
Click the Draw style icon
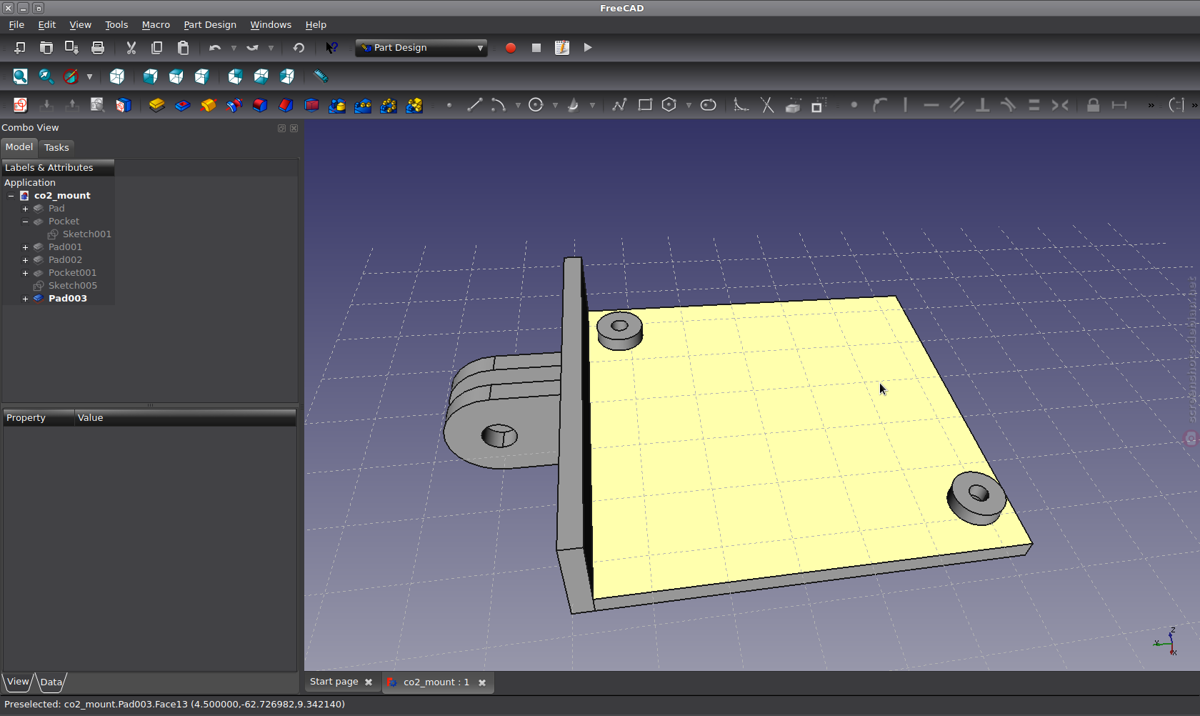click(x=71, y=76)
